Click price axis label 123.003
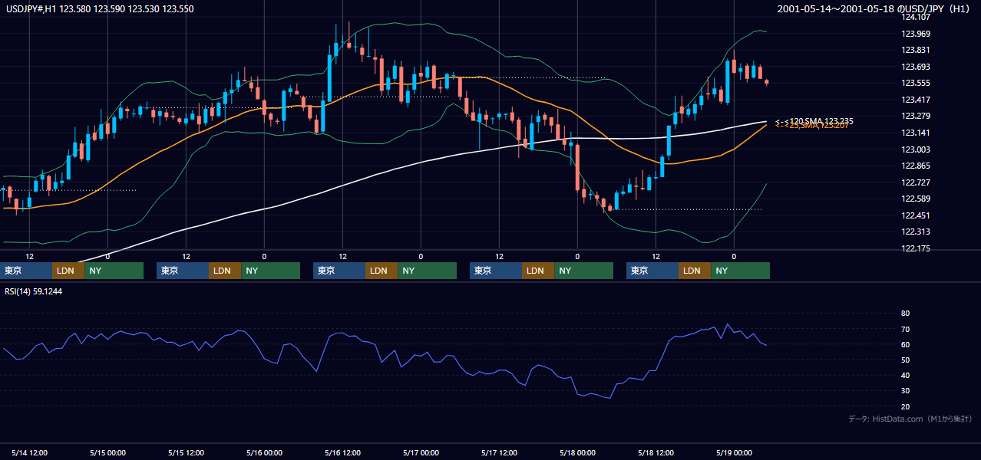This screenshot has width=981, height=460. (916, 149)
